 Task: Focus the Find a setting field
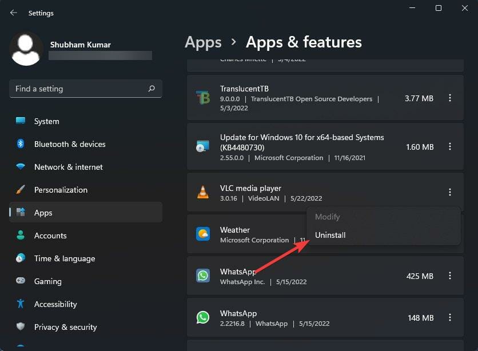(86, 89)
